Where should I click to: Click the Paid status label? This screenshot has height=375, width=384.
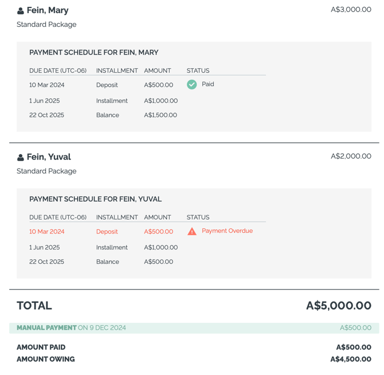pos(208,84)
